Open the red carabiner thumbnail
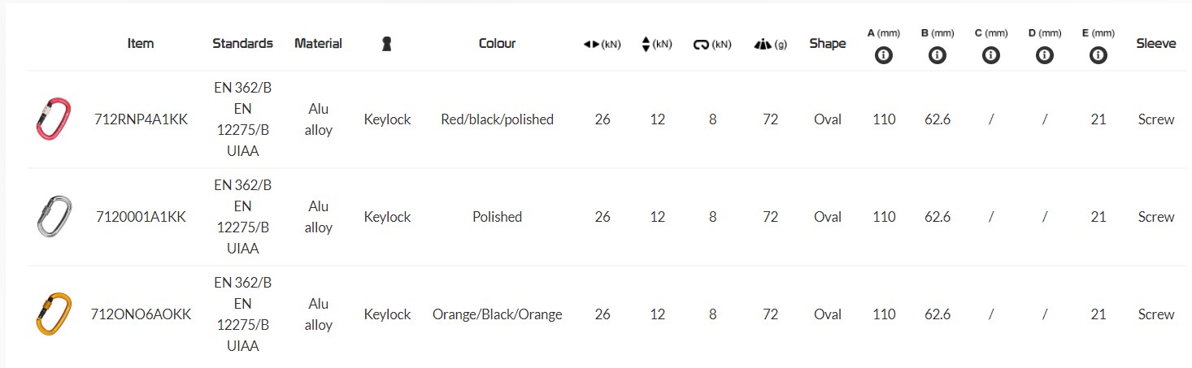Image resolution: width=1192 pixels, height=368 pixels. tap(54, 119)
